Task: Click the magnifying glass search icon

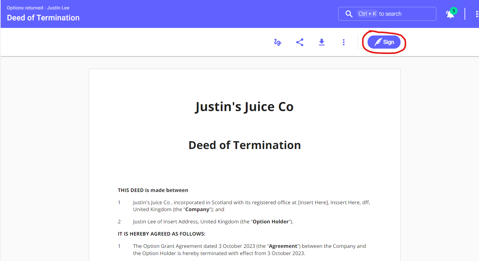Action: click(x=349, y=14)
